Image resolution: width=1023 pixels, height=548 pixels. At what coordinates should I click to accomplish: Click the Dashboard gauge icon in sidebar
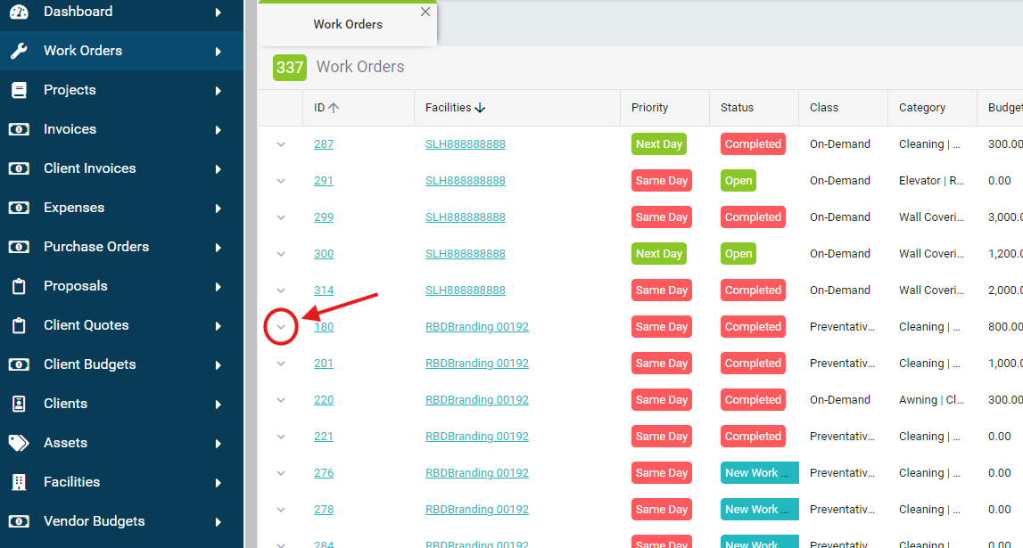point(19,12)
